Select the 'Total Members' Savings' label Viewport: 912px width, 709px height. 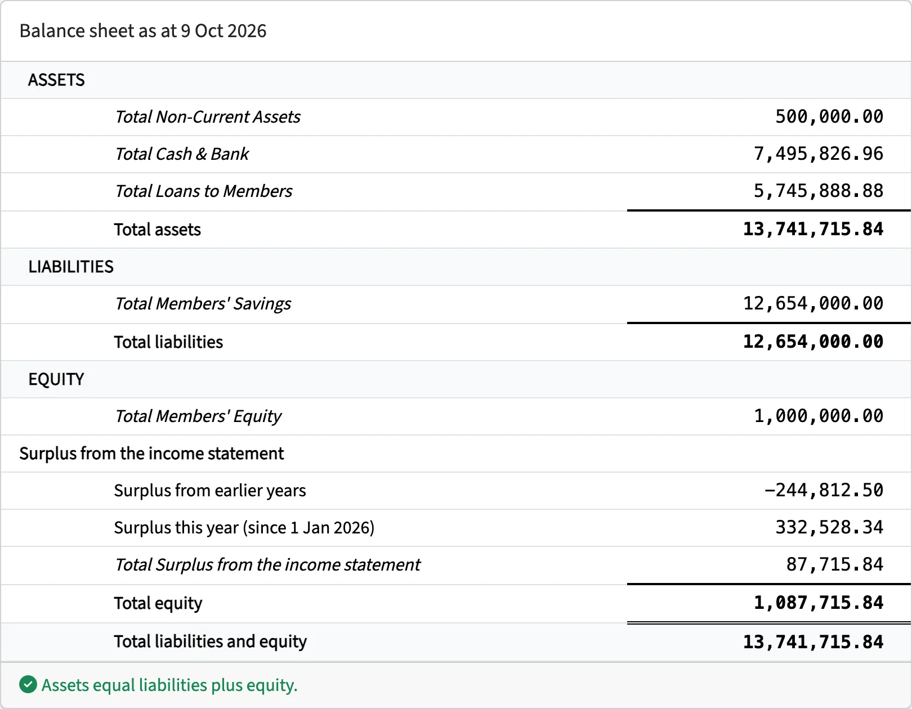pyautogui.click(x=203, y=304)
